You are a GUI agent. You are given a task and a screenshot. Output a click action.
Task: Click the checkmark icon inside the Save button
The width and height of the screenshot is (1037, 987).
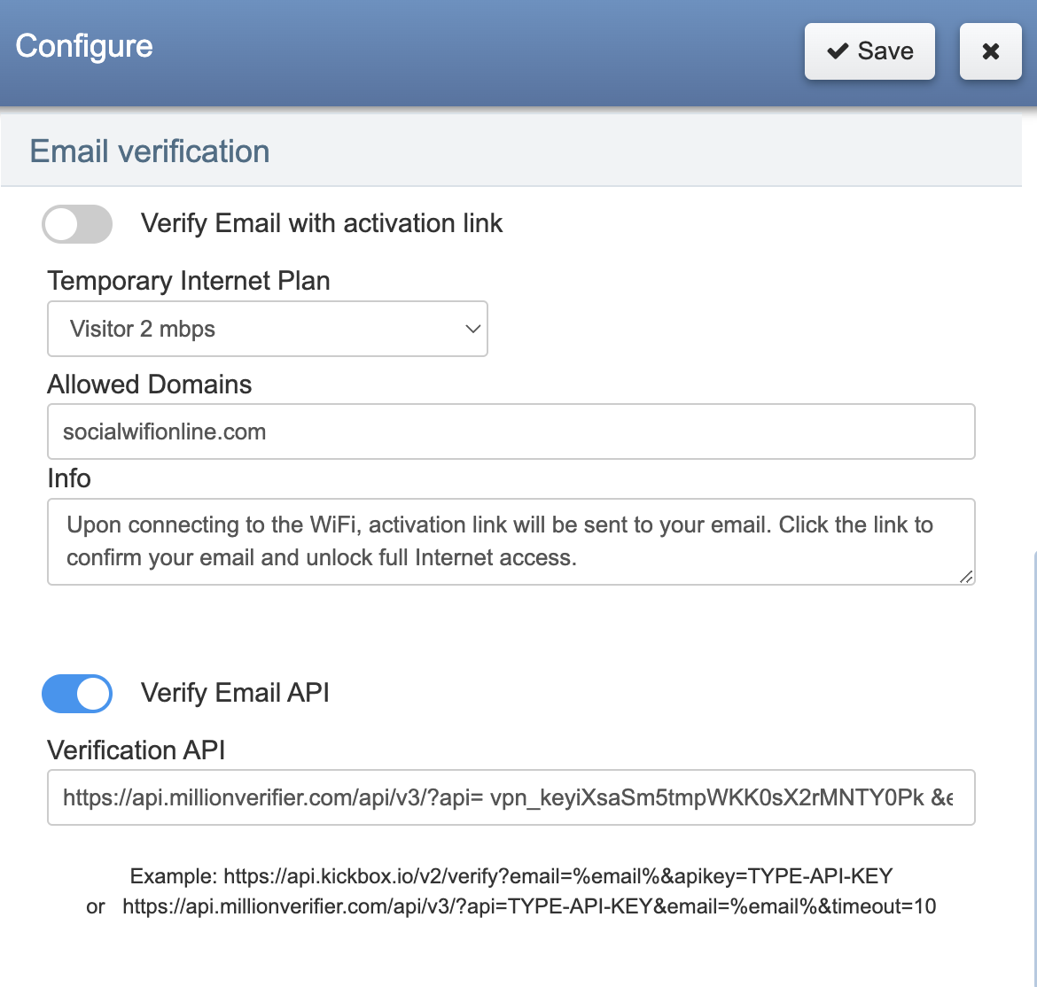tap(838, 51)
